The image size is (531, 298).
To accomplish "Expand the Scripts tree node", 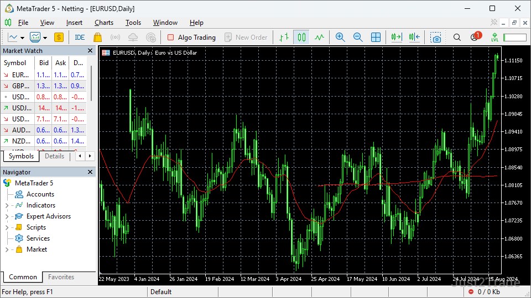I will pyautogui.click(x=7, y=227).
